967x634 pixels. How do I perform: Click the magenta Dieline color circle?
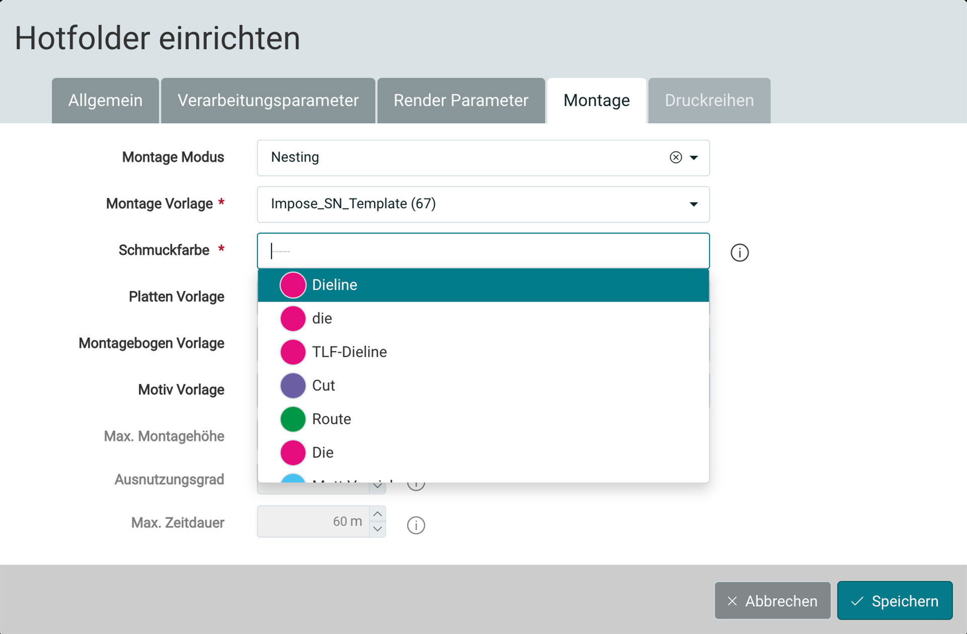click(x=293, y=285)
